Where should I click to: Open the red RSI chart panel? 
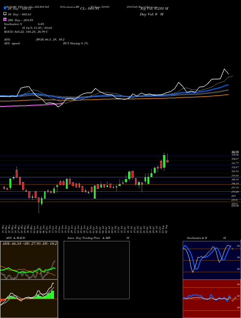click(x=212, y=299)
